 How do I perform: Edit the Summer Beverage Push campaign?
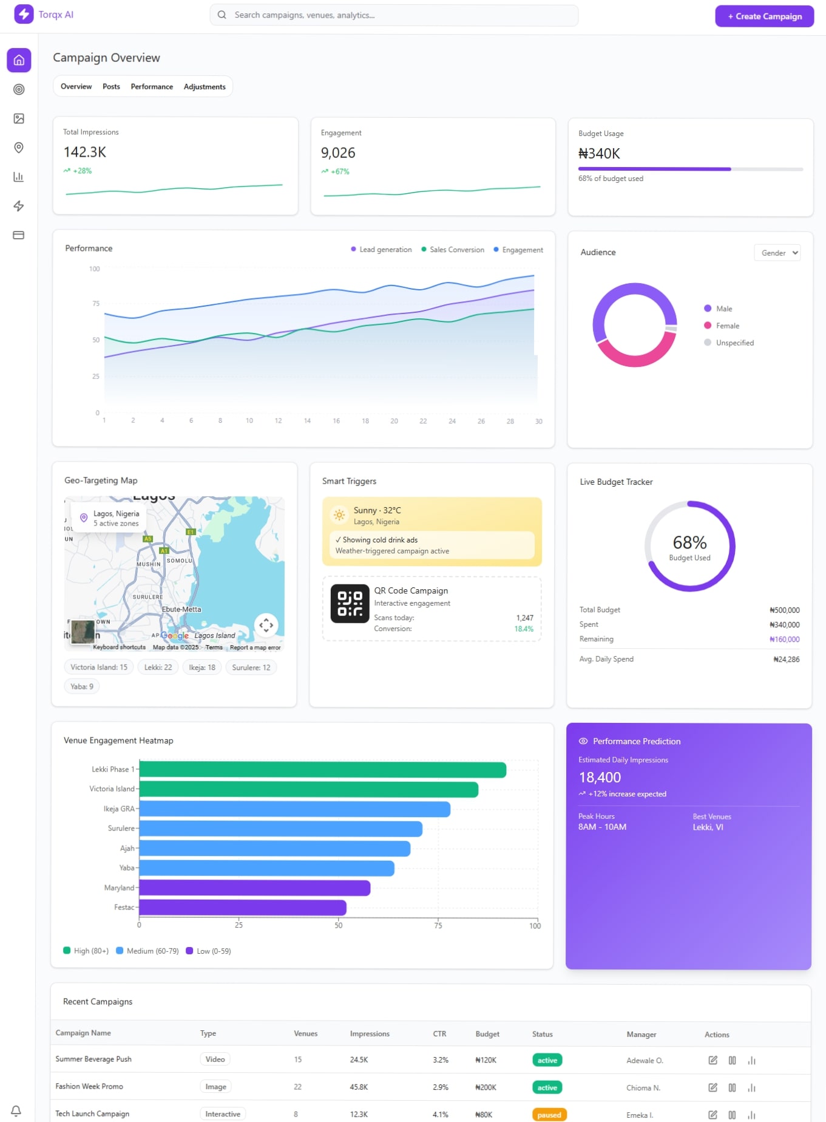713,1060
